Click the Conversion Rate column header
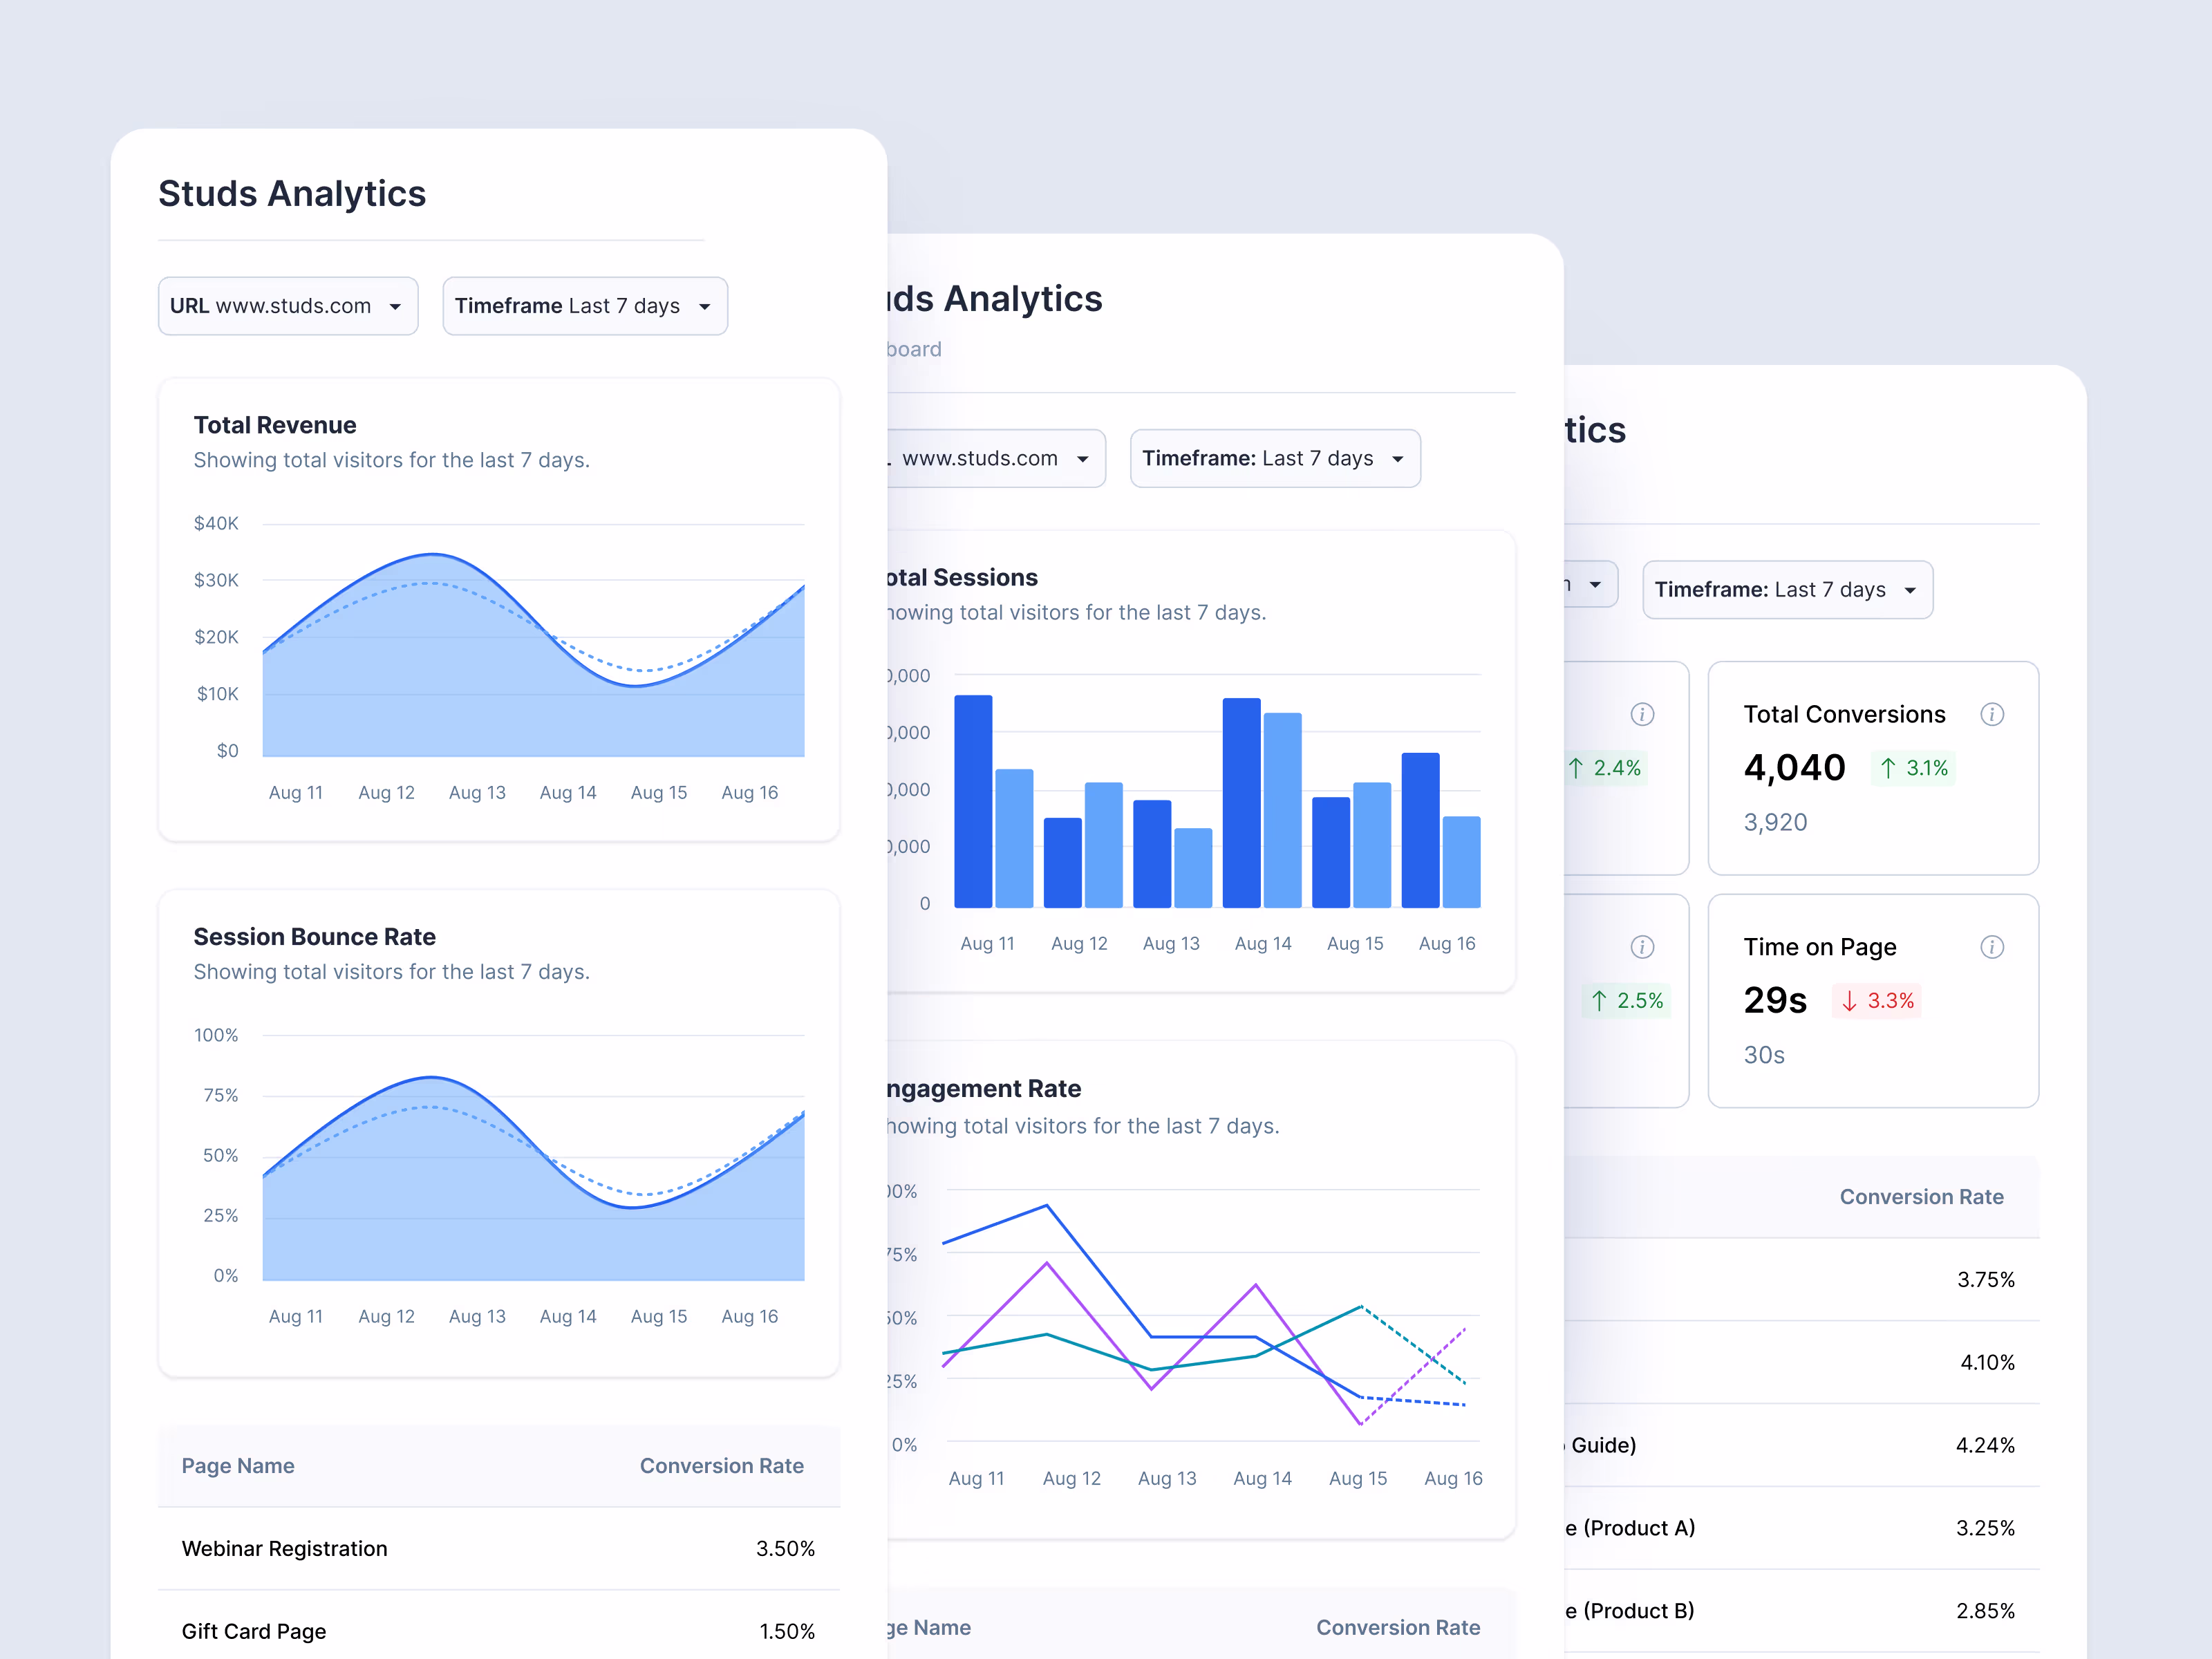 coord(722,1466)
